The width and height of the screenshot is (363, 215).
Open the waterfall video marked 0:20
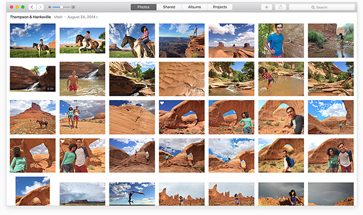(x=33, y=79)
